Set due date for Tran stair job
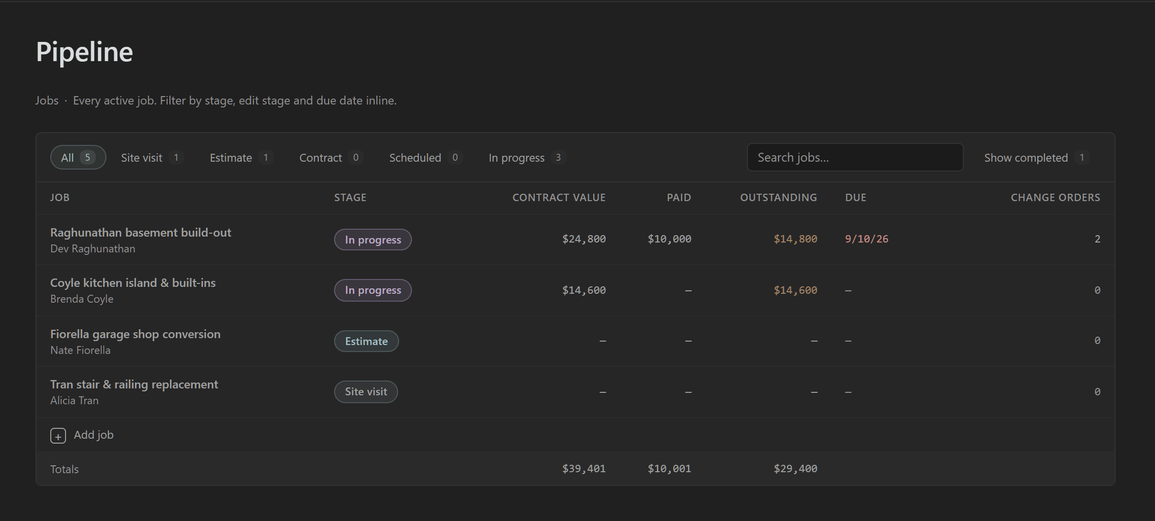The image size is (1155, 521). (x=848, y=392)
